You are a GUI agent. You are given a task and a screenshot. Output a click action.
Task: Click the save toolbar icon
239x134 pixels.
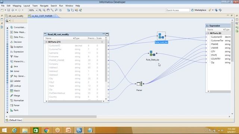(x=9, y=10)
